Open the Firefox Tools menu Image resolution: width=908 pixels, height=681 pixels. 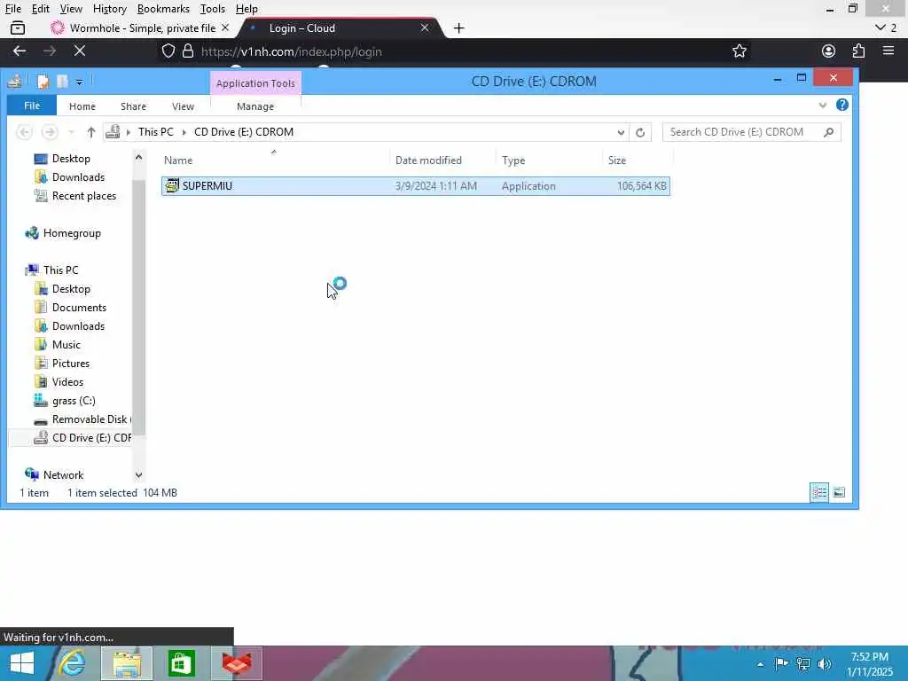click(212, 9)
